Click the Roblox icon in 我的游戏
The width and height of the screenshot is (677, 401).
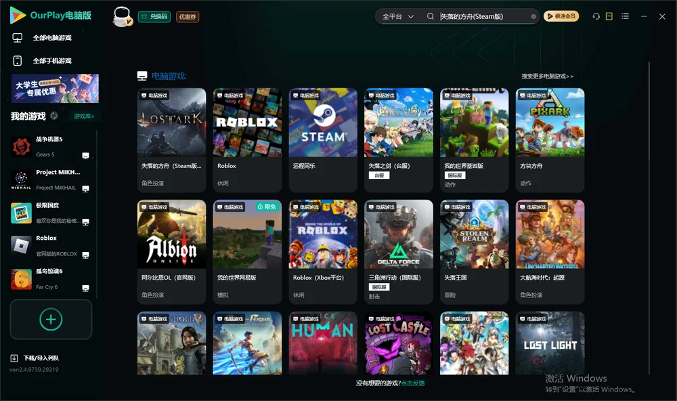click(x=21, y=246)
